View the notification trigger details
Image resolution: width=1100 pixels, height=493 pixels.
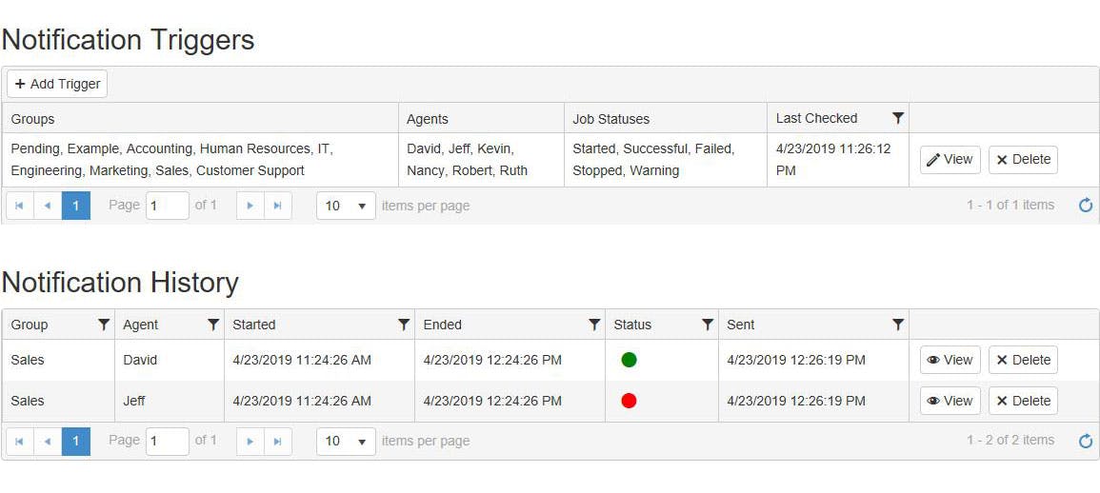pos(950,160)
